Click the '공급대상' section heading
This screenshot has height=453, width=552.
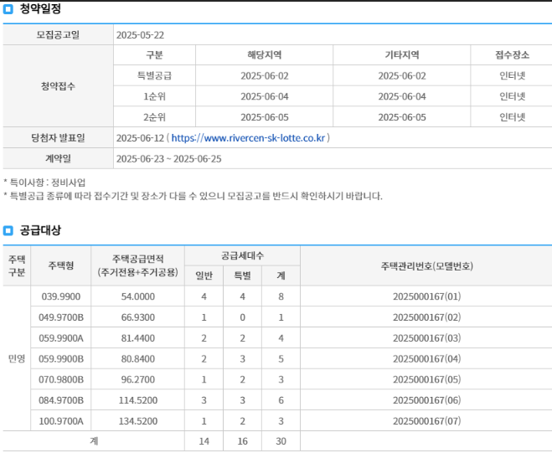(40, 230)
